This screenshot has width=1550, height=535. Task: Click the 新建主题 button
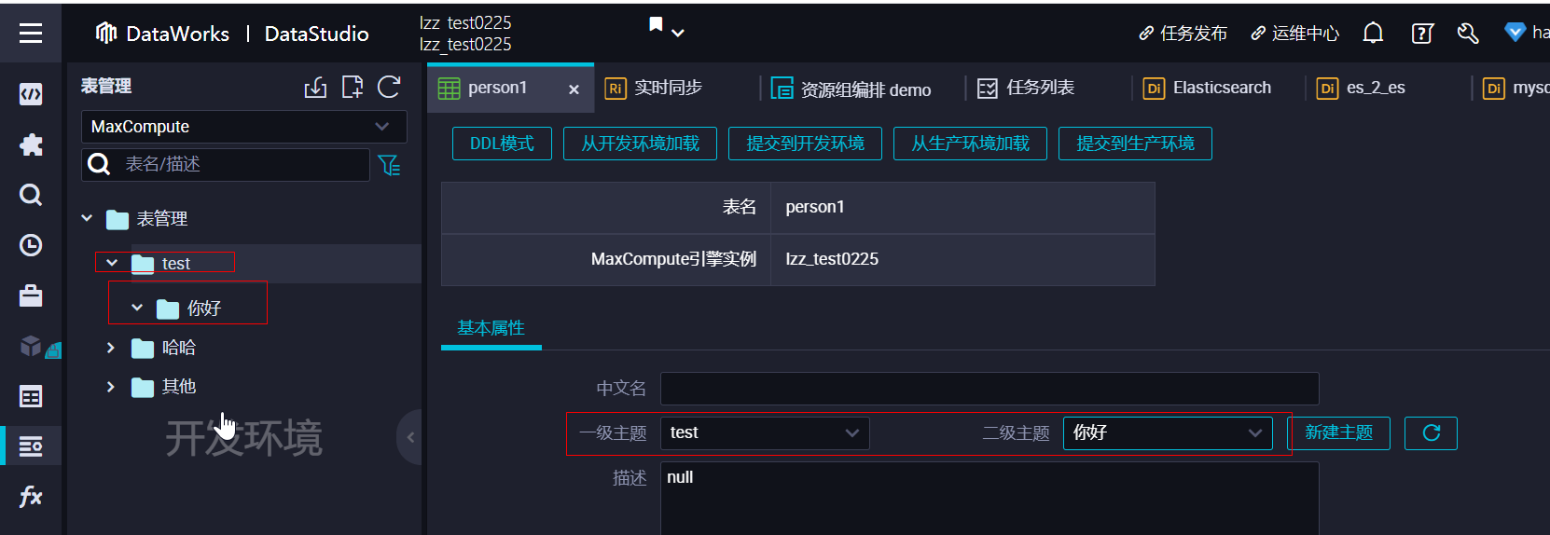pyautogui.click(x=1338, y=432)
